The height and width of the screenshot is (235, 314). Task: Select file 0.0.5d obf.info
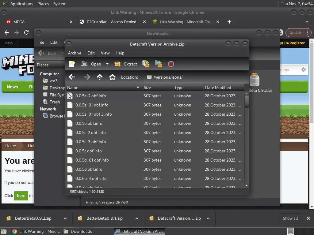pyautogui.click(x=155, y=170)
